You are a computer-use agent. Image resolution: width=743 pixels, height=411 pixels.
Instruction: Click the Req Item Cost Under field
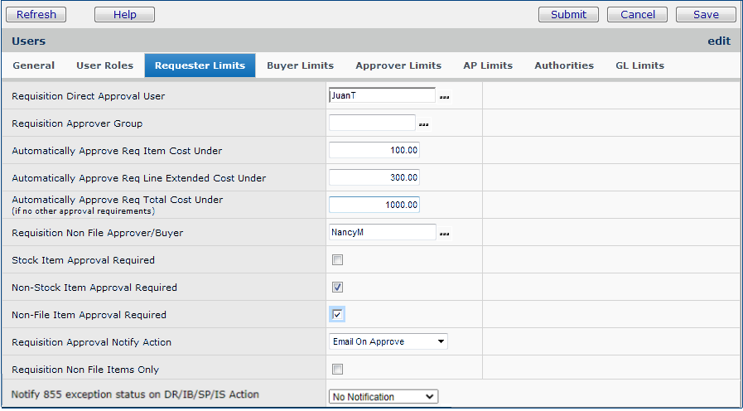[x=374, y=151]
